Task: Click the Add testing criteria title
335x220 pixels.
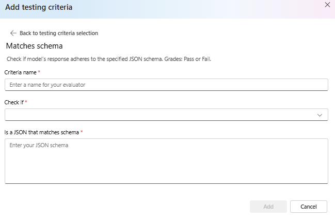Action: point(39,7)
